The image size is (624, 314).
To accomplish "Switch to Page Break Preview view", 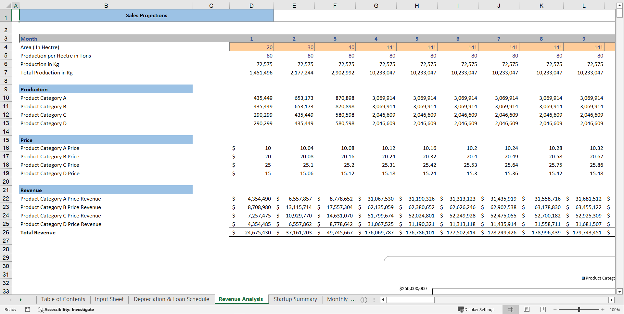I will [542, 309].
